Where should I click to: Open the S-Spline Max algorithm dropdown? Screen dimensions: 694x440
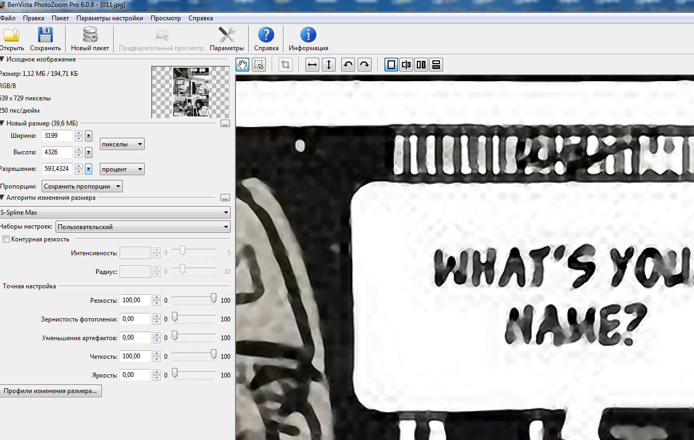tap(115, 213)
